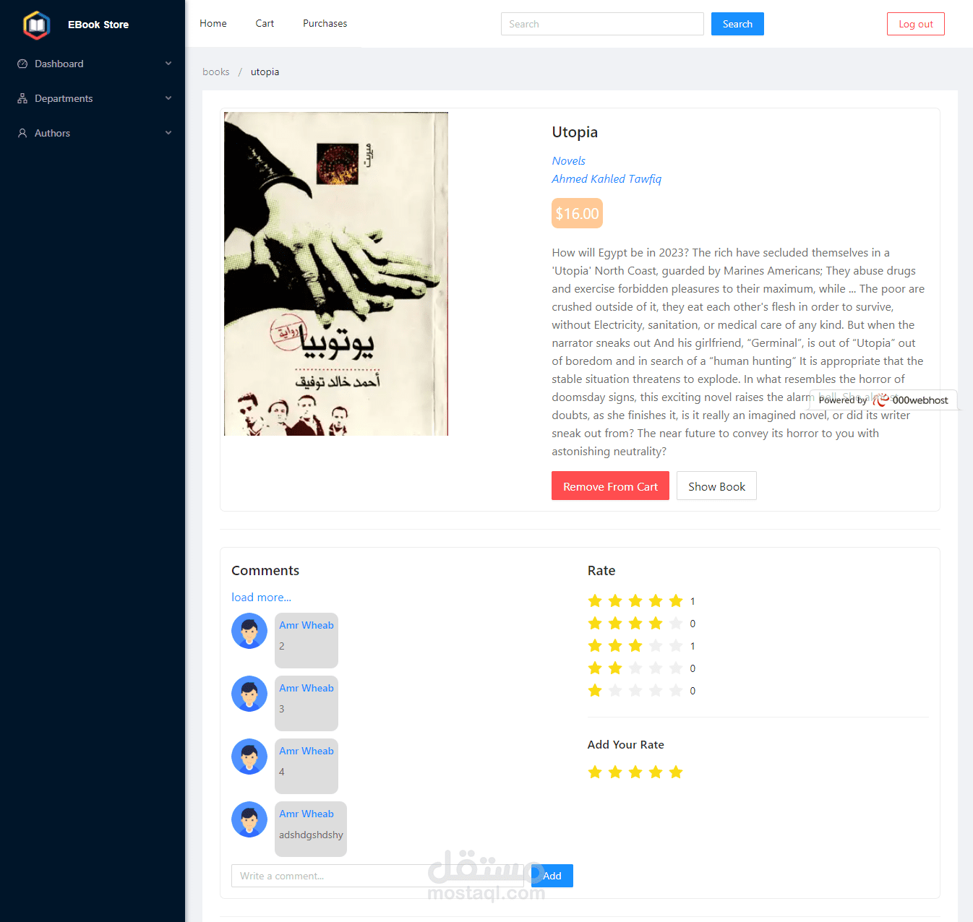Rate the book two stars under Add Your Rate
Viewport: 973px width, 922px height.
point(615,772)
